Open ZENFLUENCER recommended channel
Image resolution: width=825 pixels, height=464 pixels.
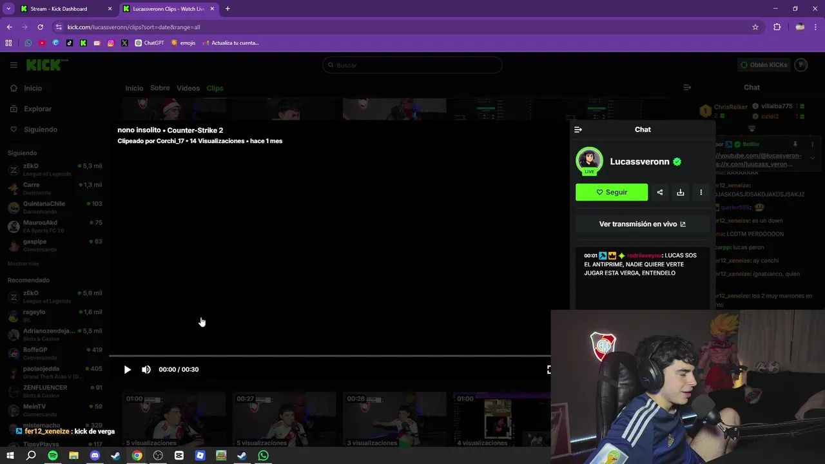[55, 391]
